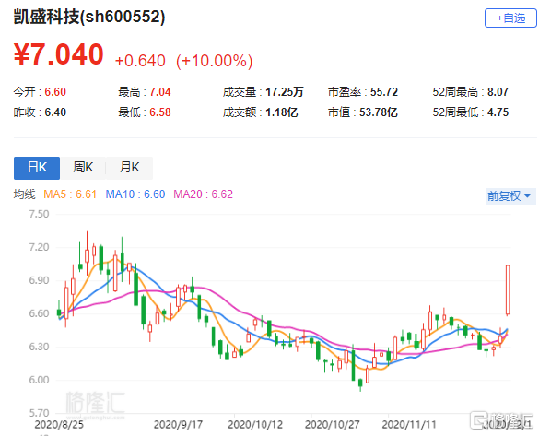This screenshot has height=436, width=539.
Task: Click 最高 high value 7.04
Action: (160, 92)
